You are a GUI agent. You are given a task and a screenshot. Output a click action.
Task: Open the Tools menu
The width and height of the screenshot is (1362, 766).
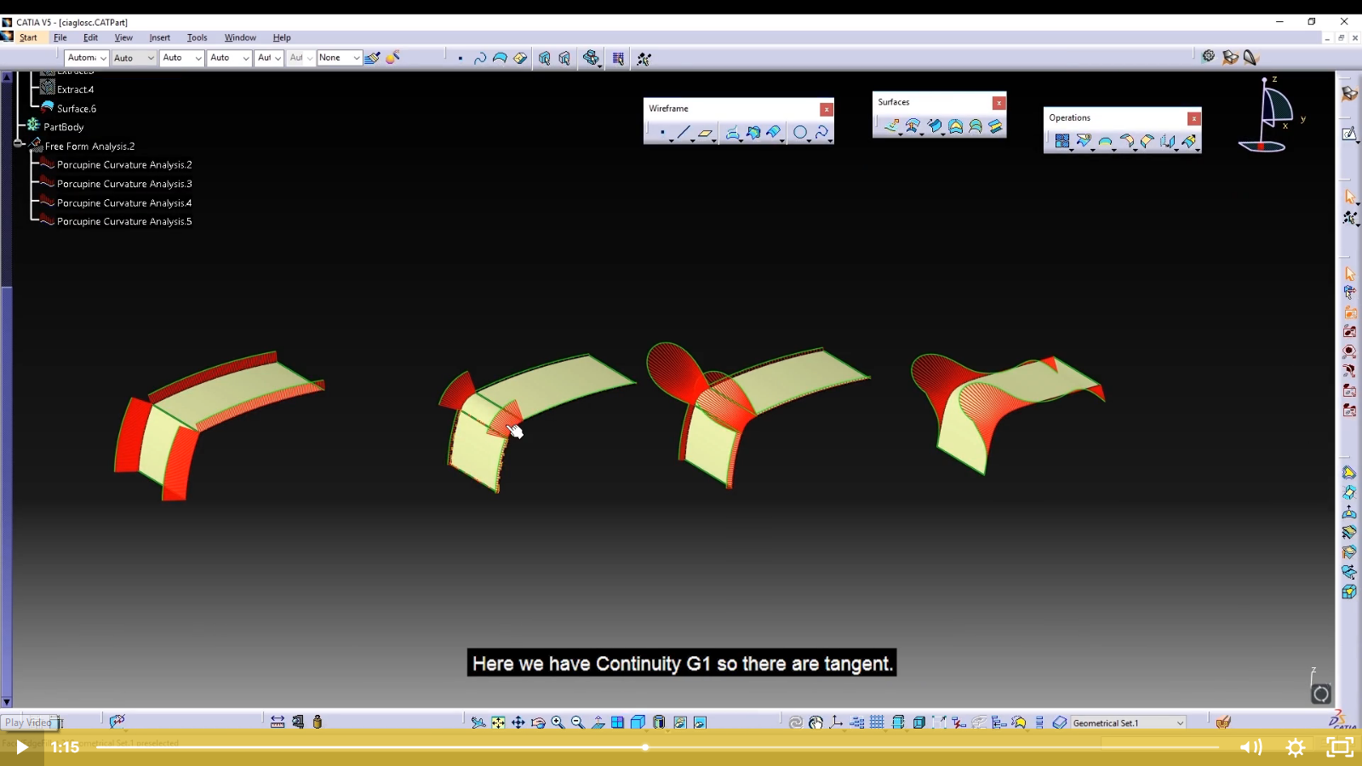pyautogui.click(x=197, y=37)
